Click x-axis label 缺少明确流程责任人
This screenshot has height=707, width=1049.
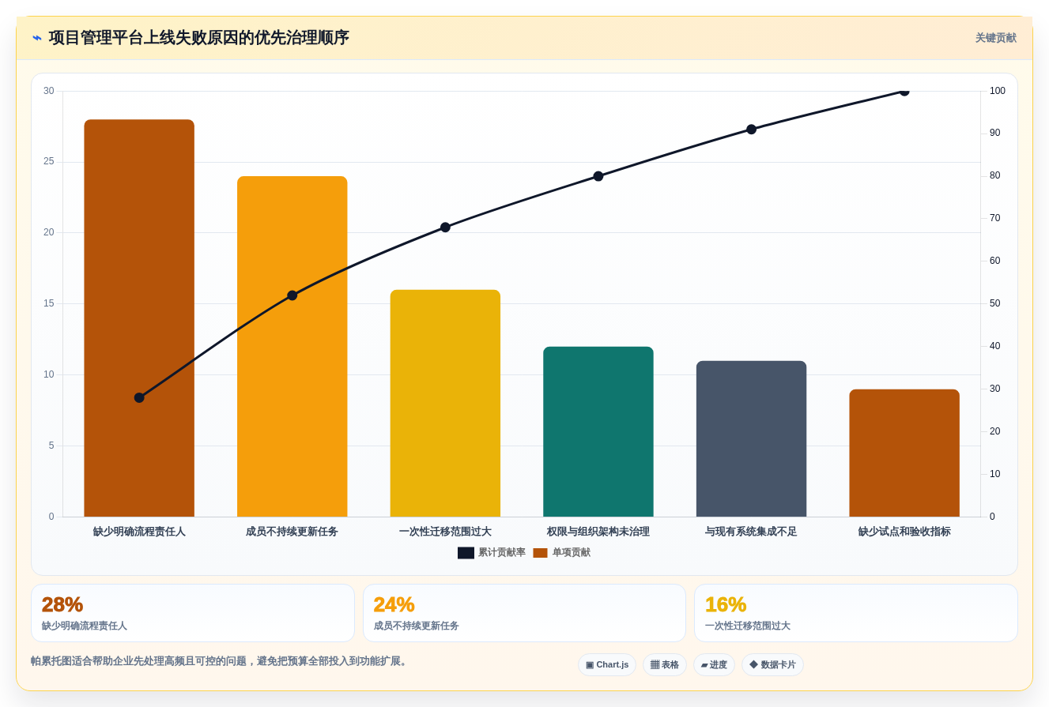coord(139,532)
